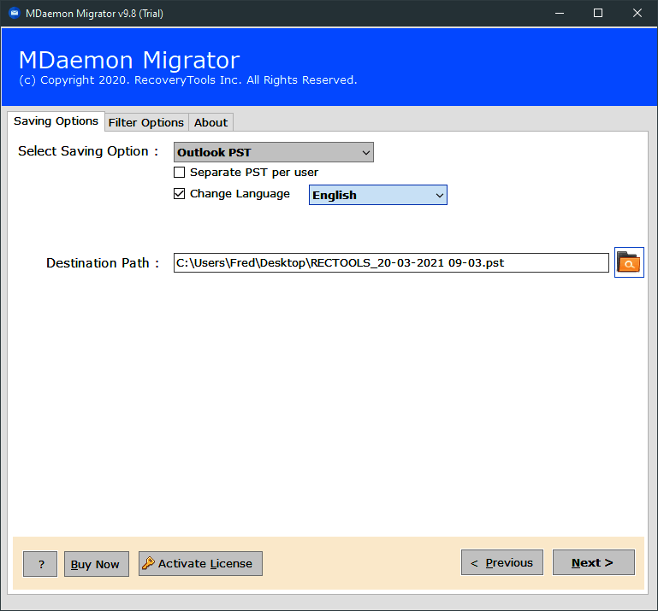Viewport: 658px width, 611px height.
Task: Switch to the Filter Options tab
Action: click(x=145, y=122)
